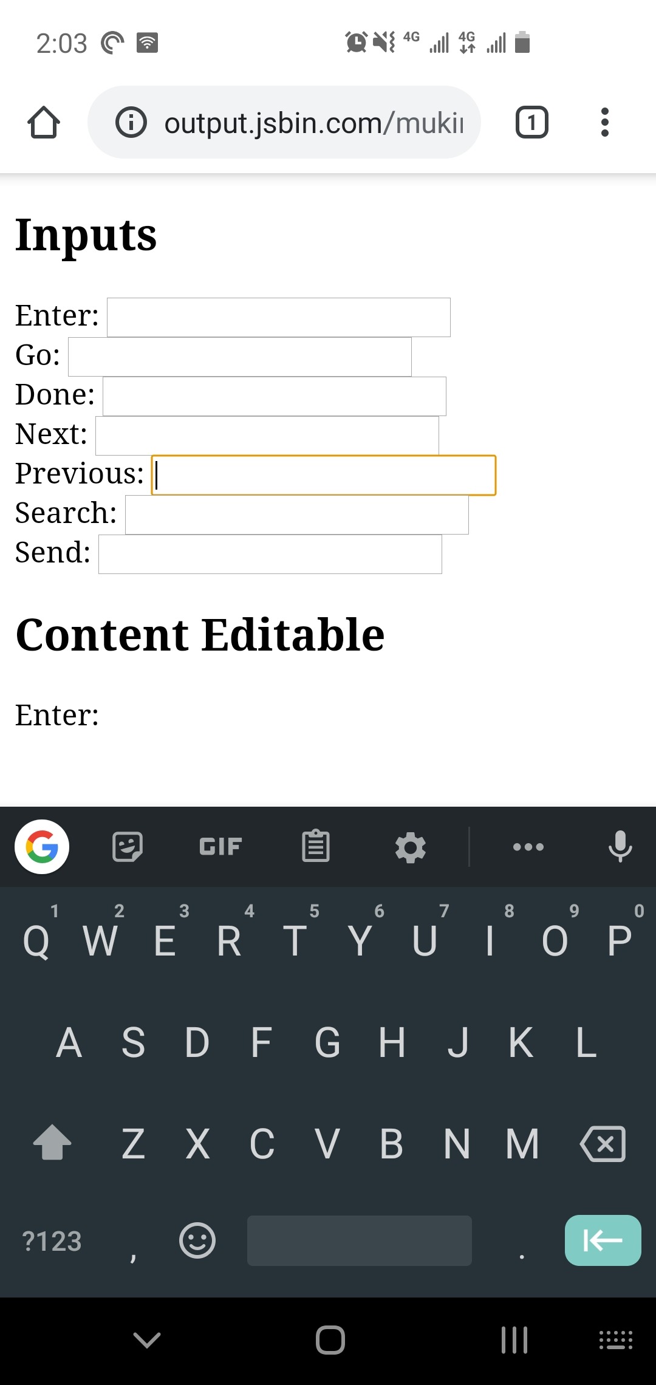Open Google search on the keyboard
The width and height of the screenshot is (656, 1385).
pyautogui.click(x=42, y=847)
